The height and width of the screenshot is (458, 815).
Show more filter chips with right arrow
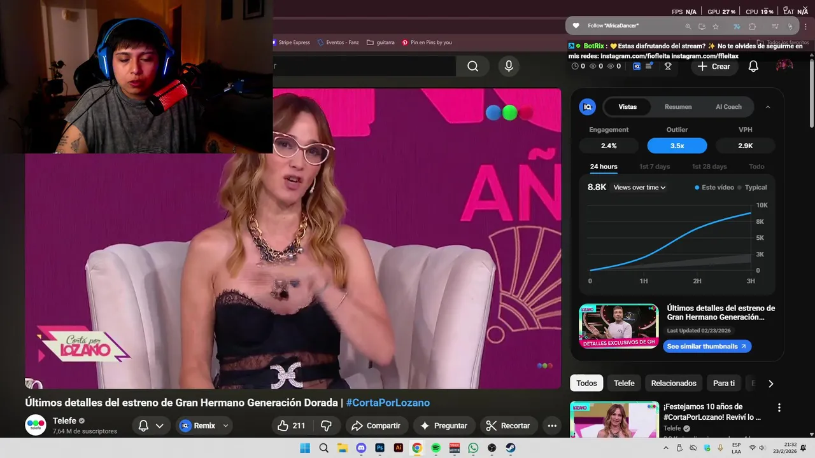pos(770,384)
